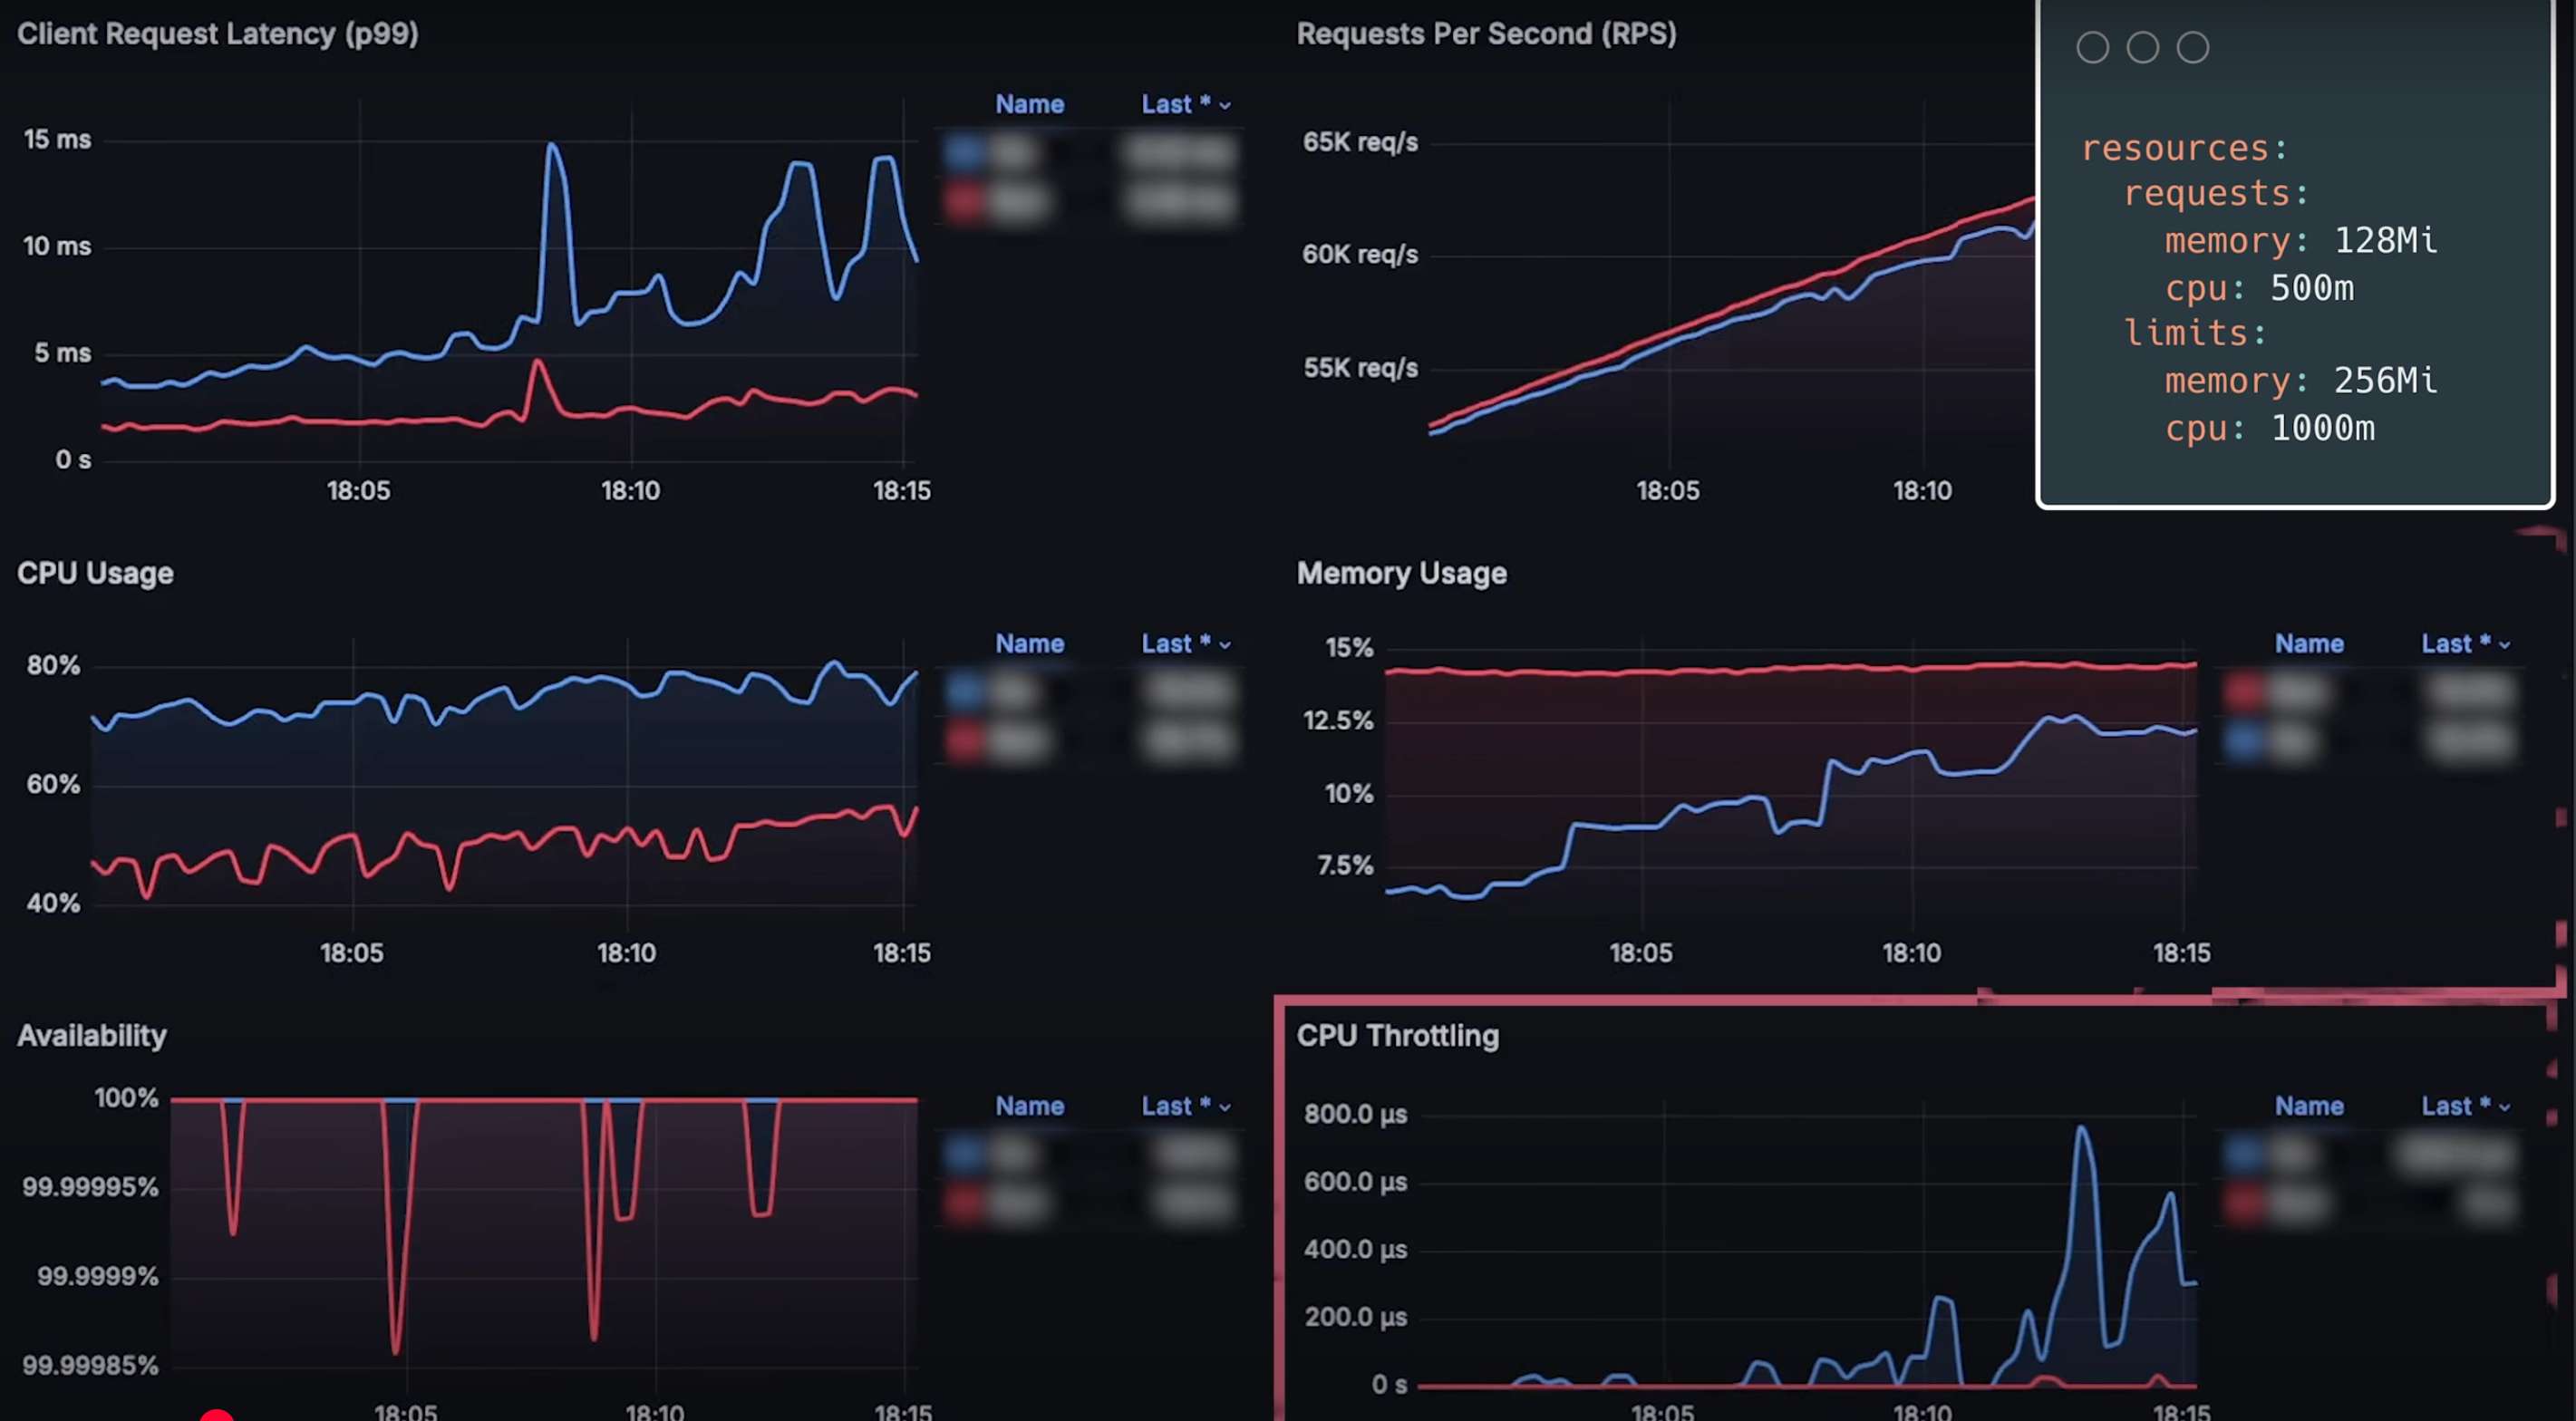The width and height of the screenshot is (2576, 1421).
Task: Click blue series swatch in CPU Usage legend
Action: [964, 690]
